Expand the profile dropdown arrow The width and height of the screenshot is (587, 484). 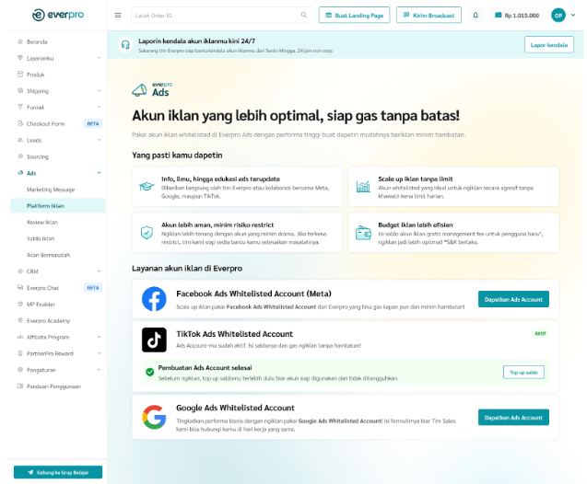(x=573, y=16)
